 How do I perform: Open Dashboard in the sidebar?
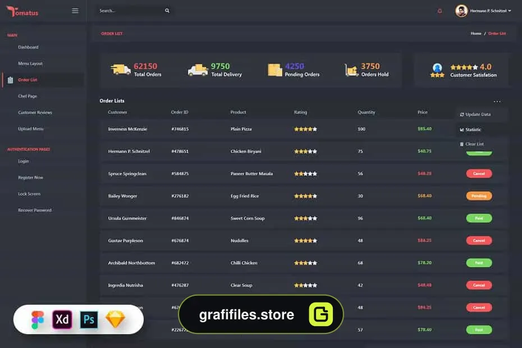[28, 47]
